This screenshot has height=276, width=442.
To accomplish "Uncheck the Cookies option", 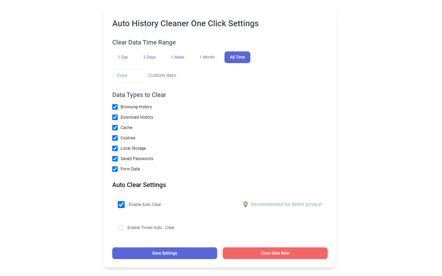I will [x=115, y=138].
